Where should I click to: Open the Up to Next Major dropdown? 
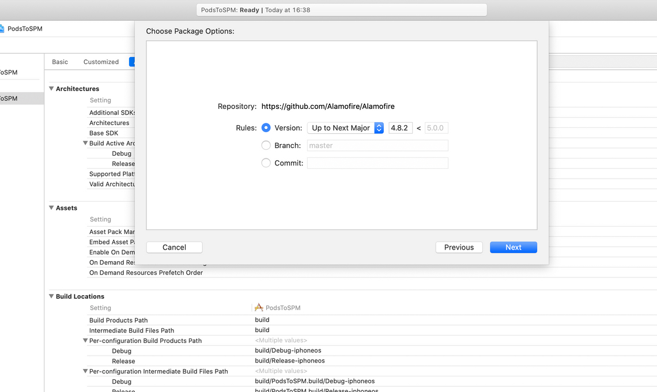click(345, 128)
